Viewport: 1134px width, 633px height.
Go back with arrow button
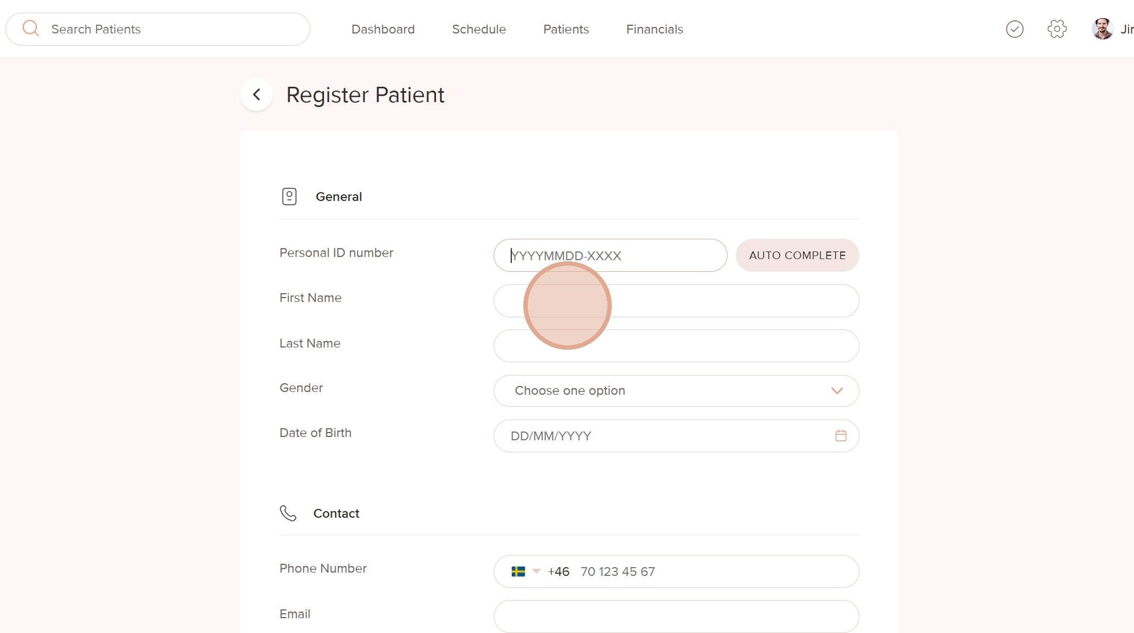(256, 95)
